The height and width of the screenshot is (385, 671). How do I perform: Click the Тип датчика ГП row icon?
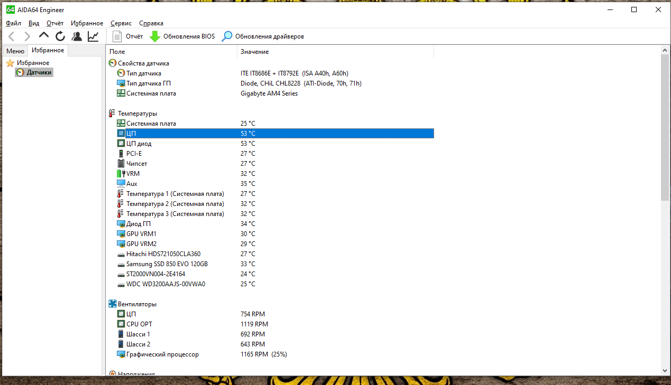121,83
